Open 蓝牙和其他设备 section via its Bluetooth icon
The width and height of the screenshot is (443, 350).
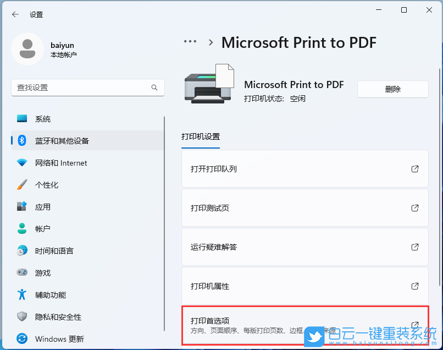click(x=22, y=140)
